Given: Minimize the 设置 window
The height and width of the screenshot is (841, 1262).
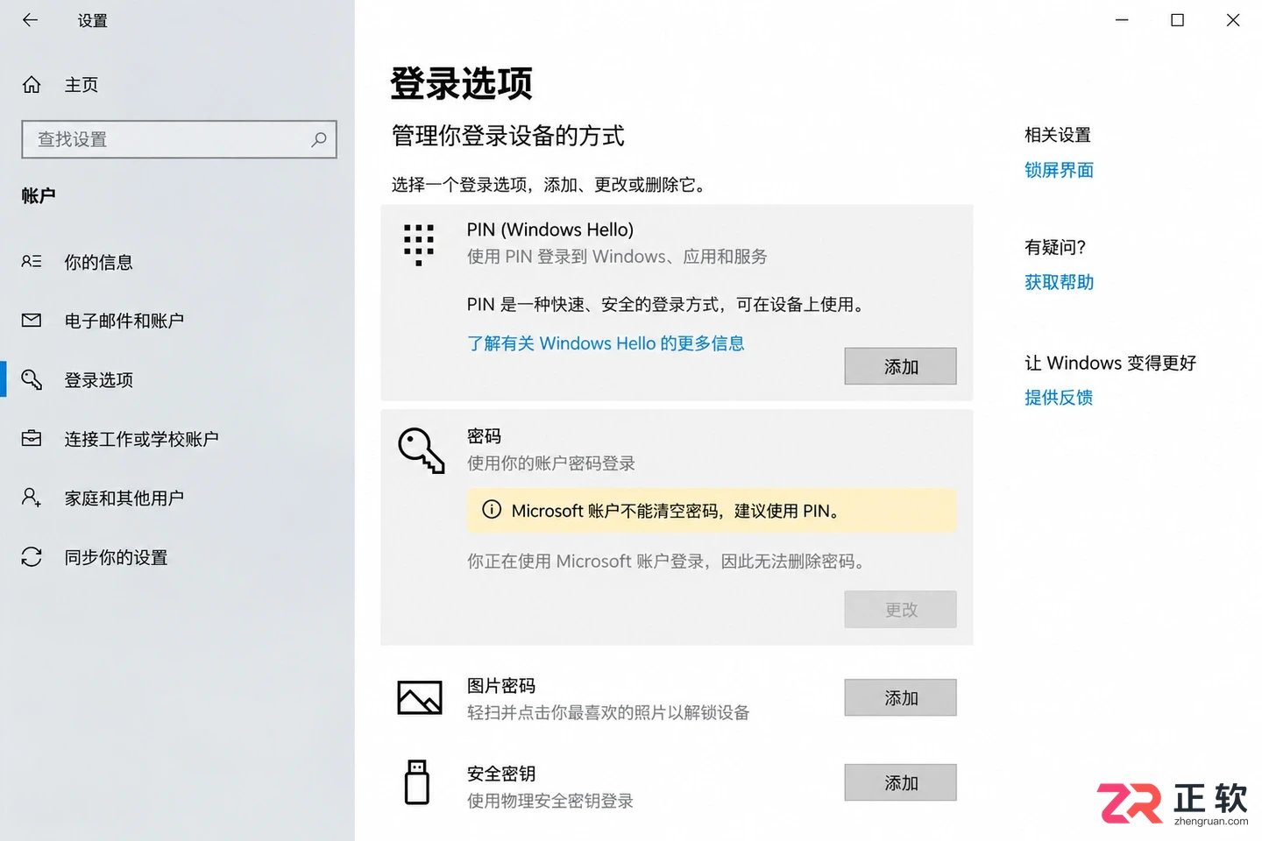Looking at the screenshot, I should (x=1122, y=20).
